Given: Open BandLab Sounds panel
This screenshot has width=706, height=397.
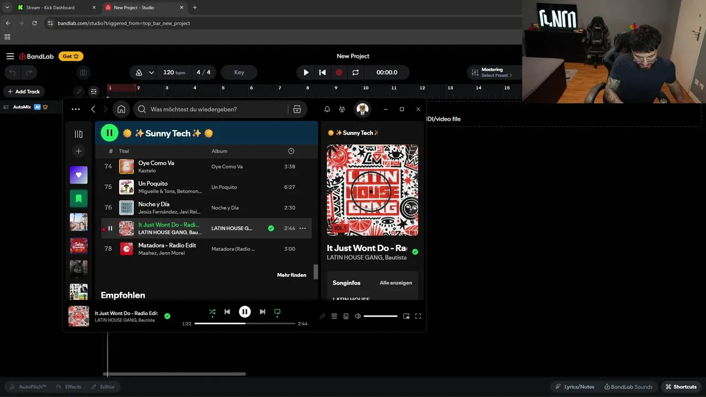Looking at the screenshot, I should pyautogui.click(x=628, y=387).
